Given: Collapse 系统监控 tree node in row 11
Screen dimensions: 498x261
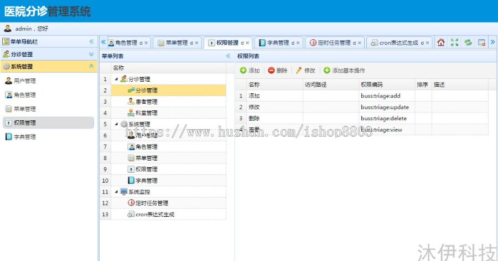Looking at the screenshot, I should click(116, 192).
